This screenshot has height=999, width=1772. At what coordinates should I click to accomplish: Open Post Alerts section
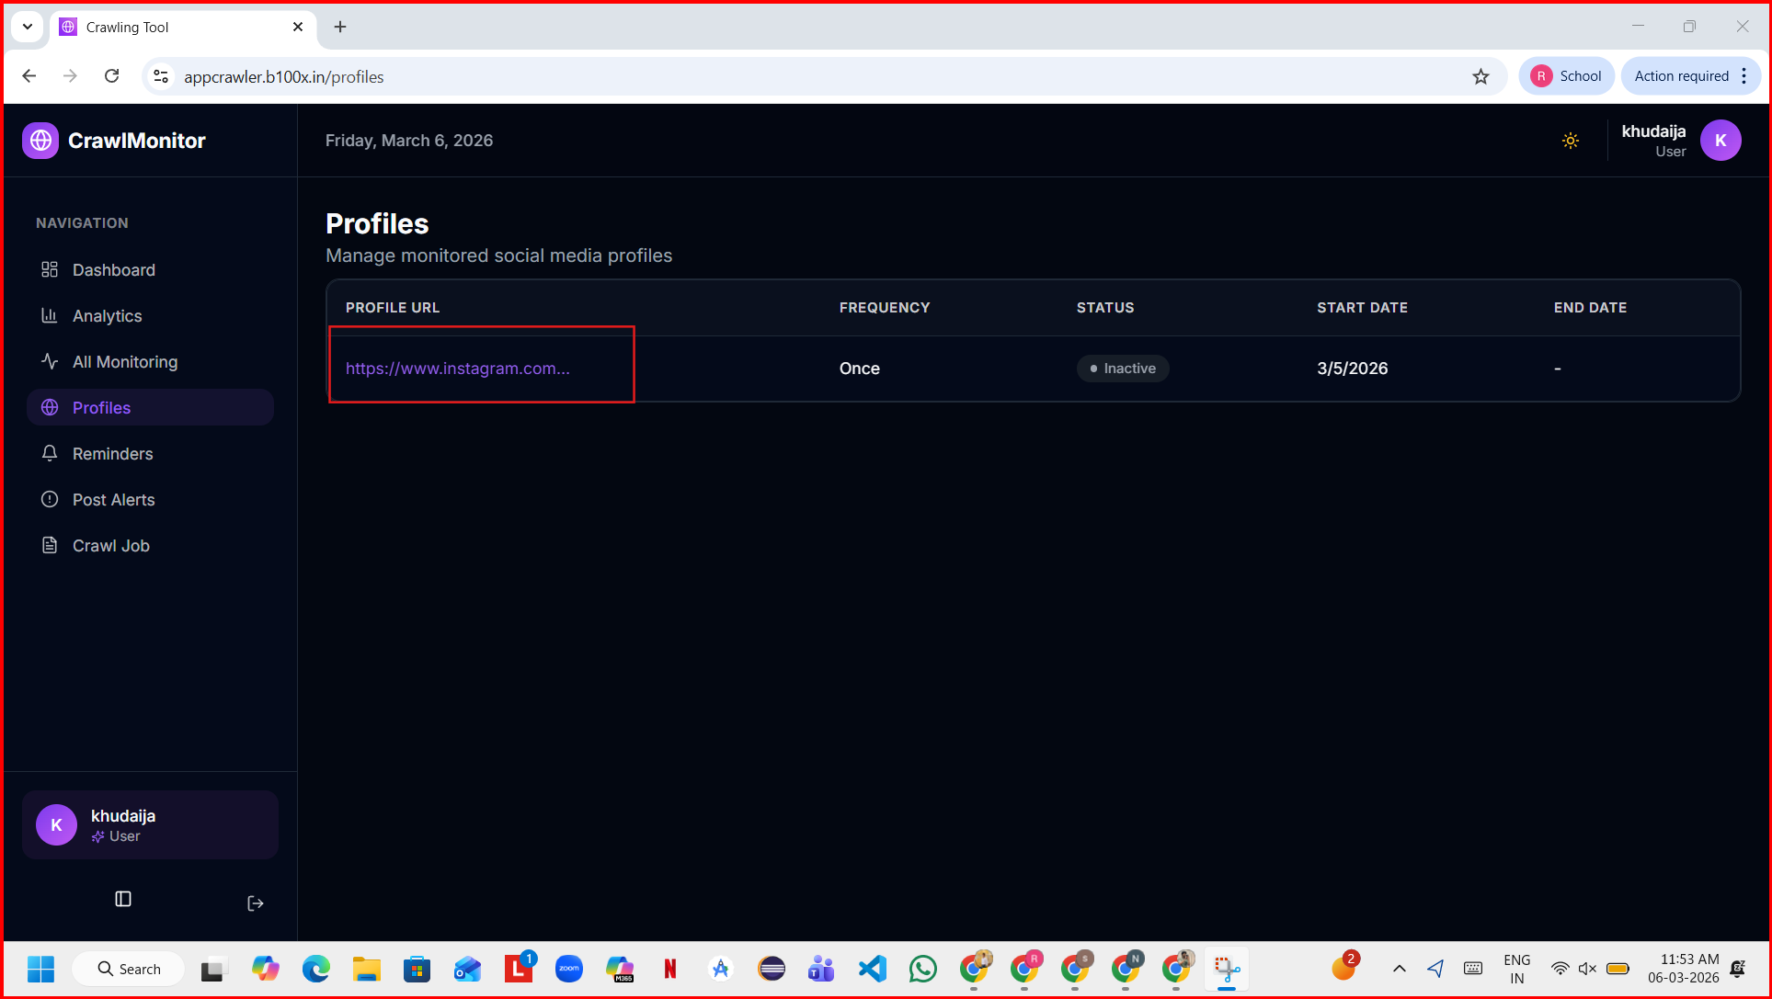click(113, 500)
